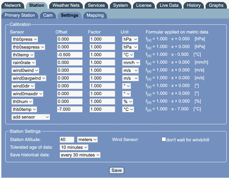The height and width of the screenshot is (178, 229).
Task: Edit the wind0dir factor field
Action: (x=102, y=86)
